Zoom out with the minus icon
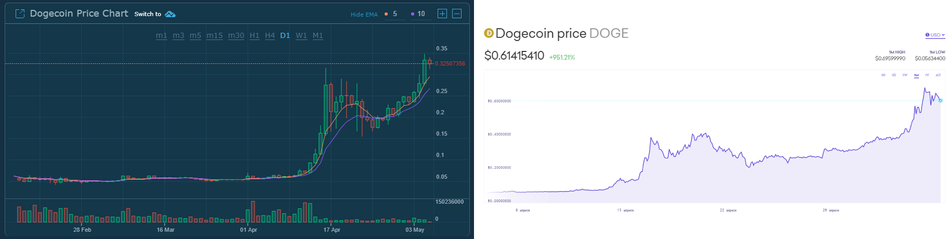The image size is (948, 239). point(457,14)
